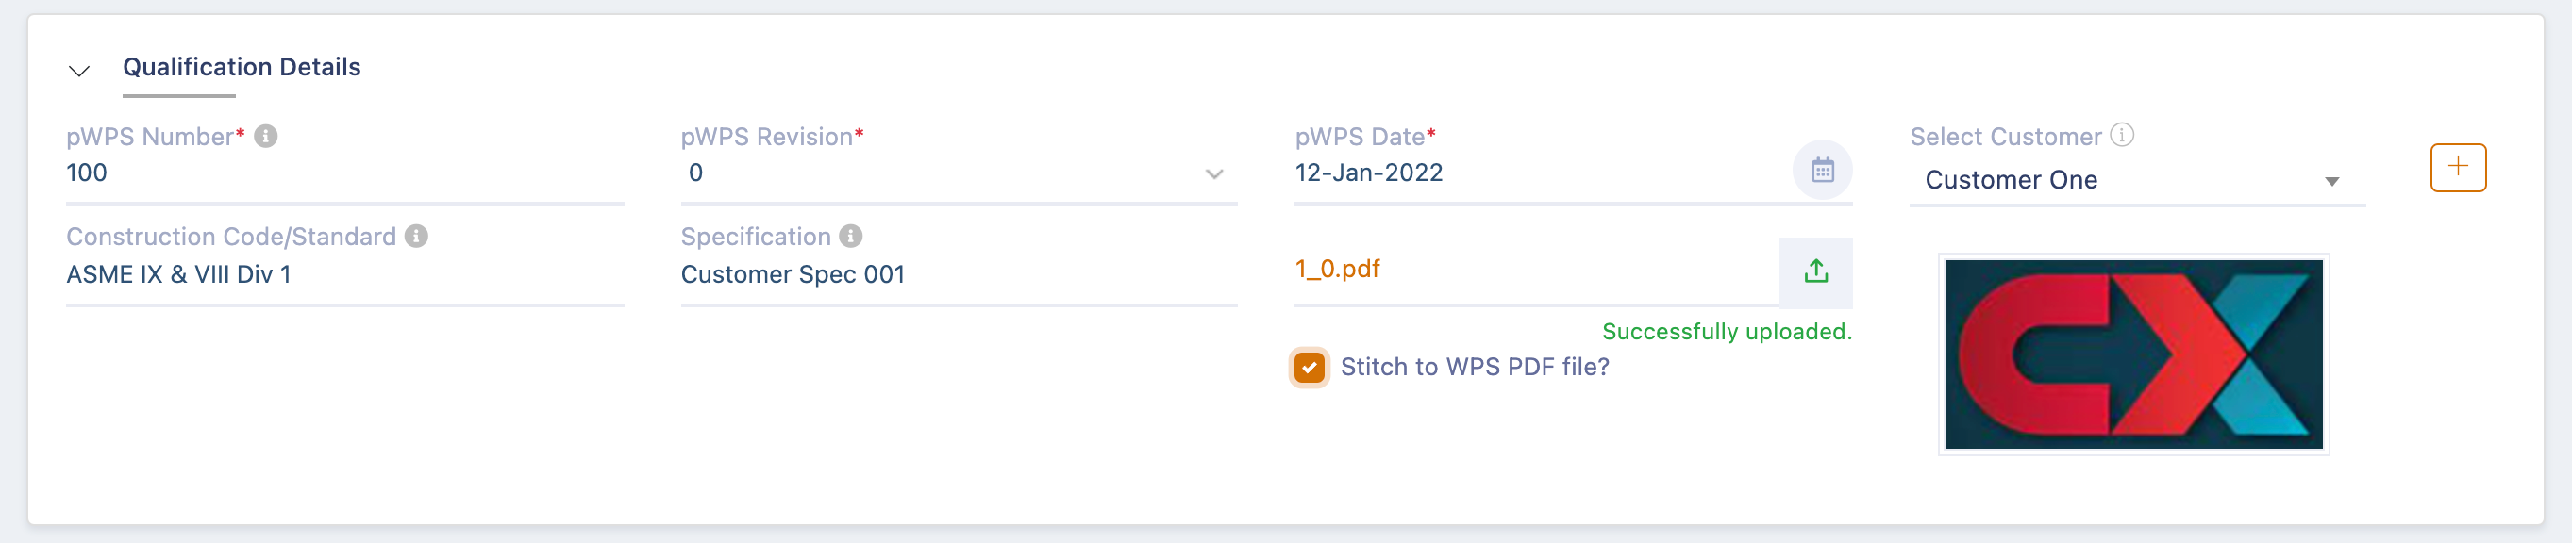
Task: Uncheck the Stitch to WPS PDF checkbox
Action: pyautogui.click(x=1309, y=368)
